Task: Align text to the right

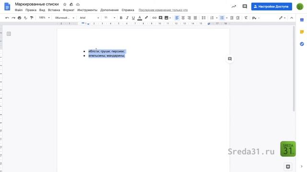Action: 189,18
